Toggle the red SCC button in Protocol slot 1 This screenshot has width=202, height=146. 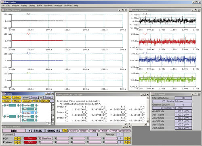click(x=30, y=142)
